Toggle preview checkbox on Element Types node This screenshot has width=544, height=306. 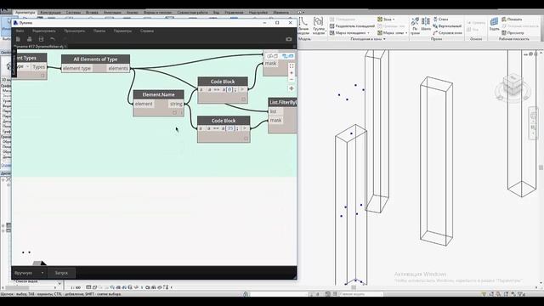(x=42, y=76)
